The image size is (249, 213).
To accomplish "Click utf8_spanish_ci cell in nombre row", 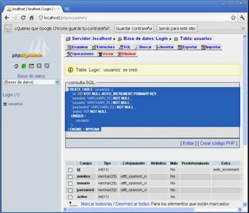I will coord(134,176).
